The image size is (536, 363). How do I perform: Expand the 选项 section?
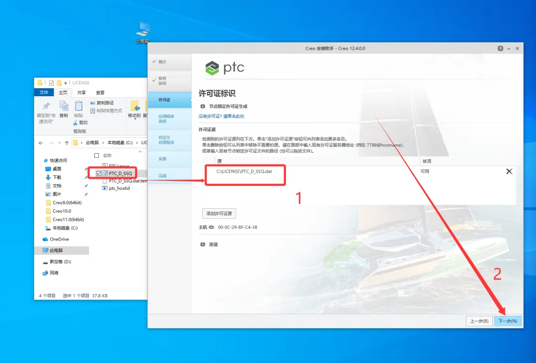point(202,244)
